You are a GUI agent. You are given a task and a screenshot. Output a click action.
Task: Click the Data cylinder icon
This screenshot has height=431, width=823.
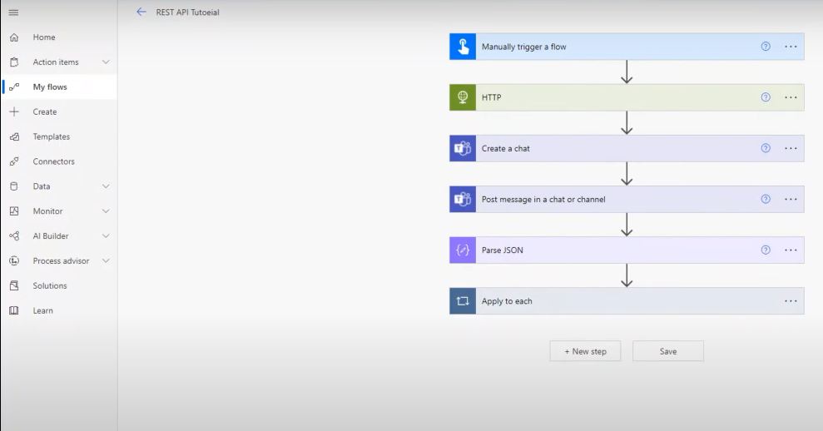14,186
